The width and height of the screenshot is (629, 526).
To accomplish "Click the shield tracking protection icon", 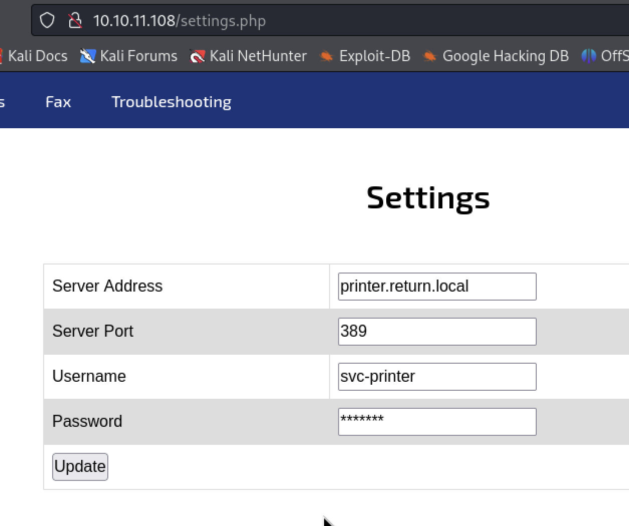I will click(47, 21).
